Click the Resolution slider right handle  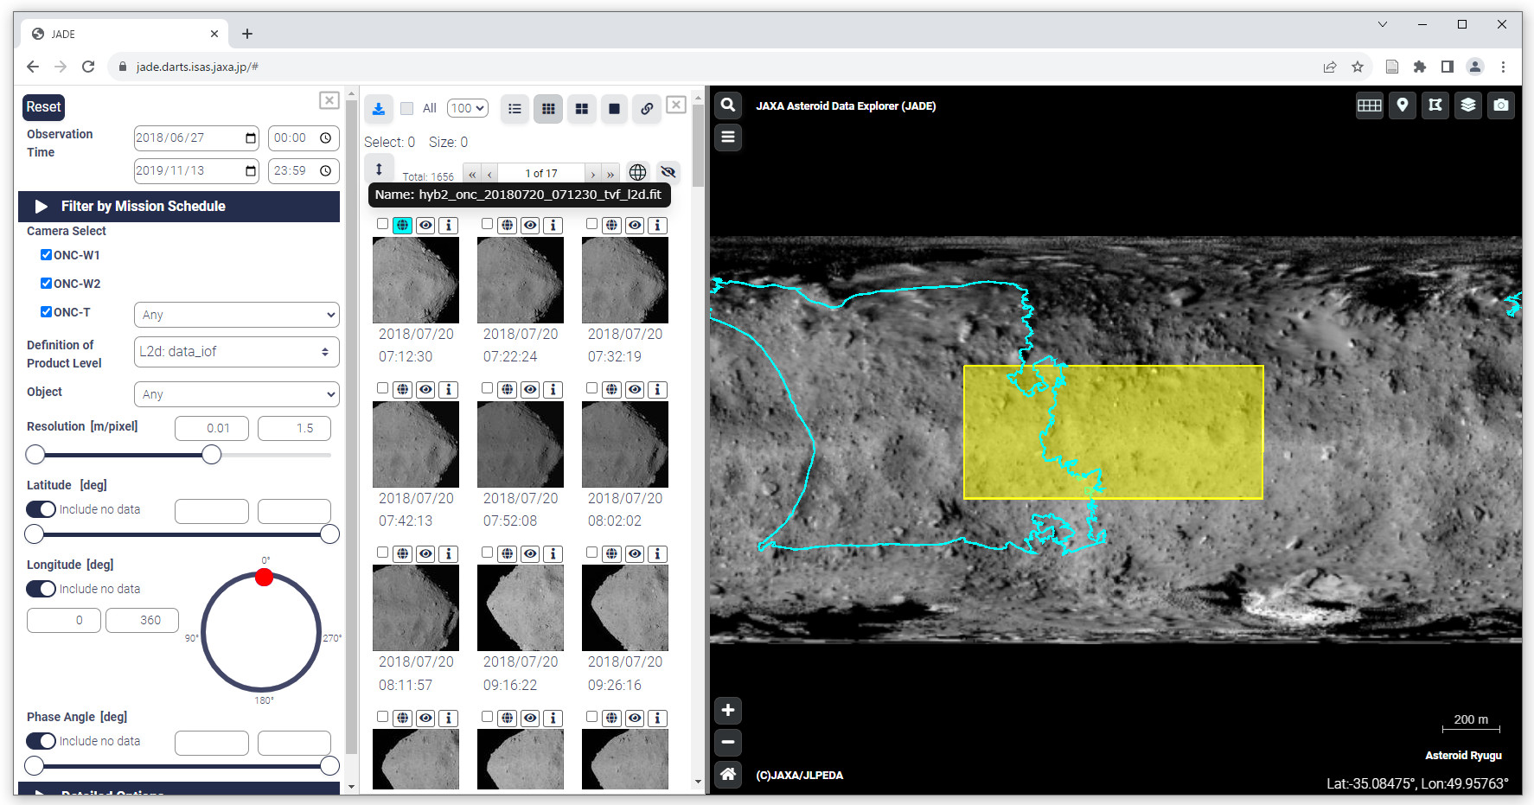212,455
